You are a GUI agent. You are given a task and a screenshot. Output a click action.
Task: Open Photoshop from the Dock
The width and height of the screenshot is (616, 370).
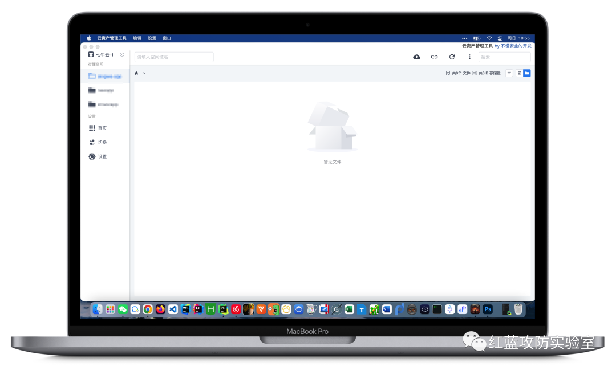coord(488,309)
